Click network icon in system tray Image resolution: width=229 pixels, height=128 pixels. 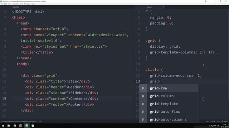212,126
